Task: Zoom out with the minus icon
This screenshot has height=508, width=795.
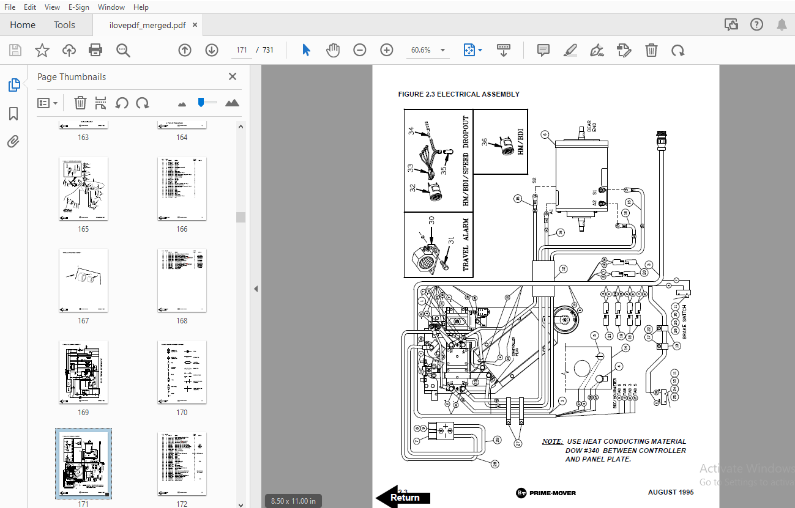Action: (360, 50)
